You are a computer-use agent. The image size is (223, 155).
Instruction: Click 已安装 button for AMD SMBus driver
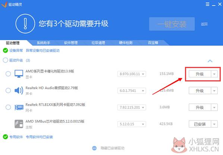tap(200, 124)
